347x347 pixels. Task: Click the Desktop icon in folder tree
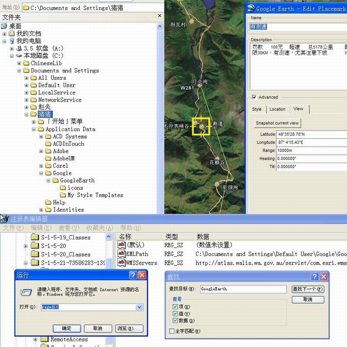[4, 26]
